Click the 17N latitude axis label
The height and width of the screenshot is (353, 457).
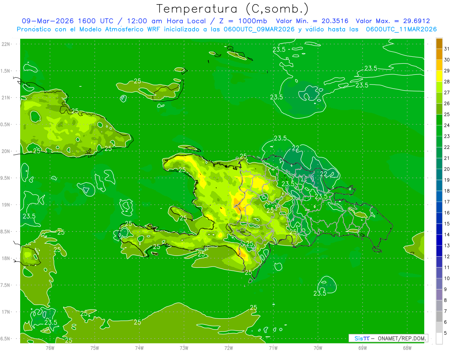point(6,312)
